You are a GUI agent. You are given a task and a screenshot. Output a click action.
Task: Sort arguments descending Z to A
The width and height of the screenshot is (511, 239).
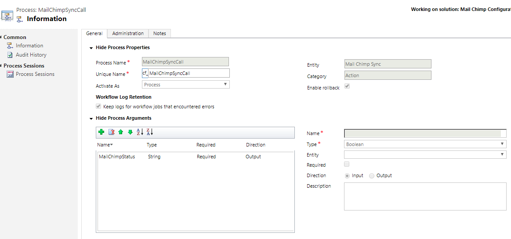coord(149,132)
